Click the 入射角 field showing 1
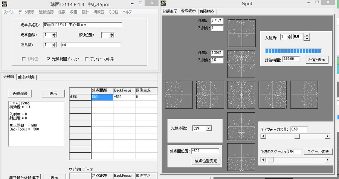 point(217,28)
